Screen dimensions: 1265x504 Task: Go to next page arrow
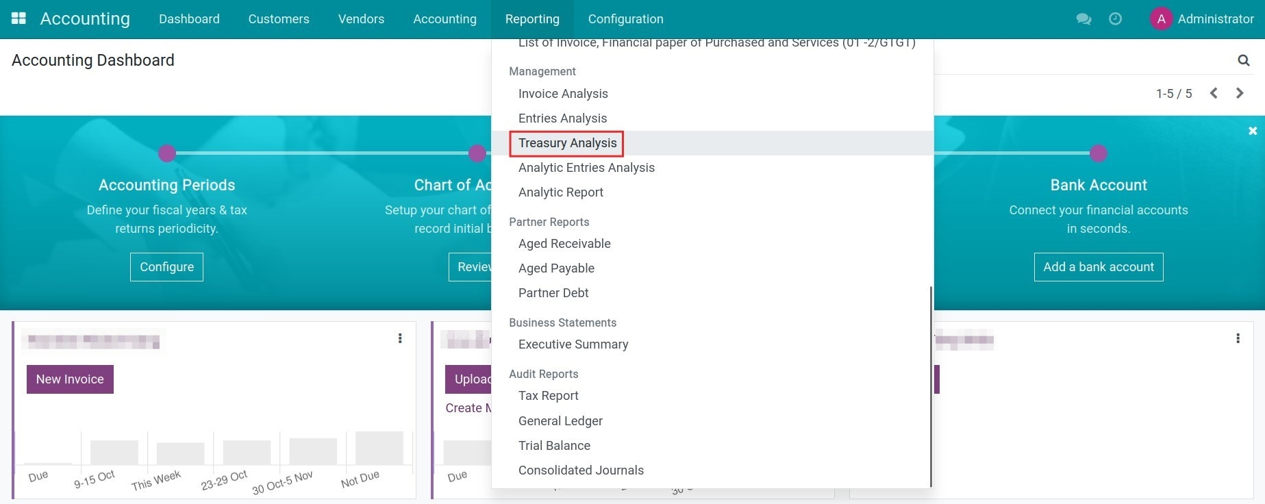(x=1240, y=93)
